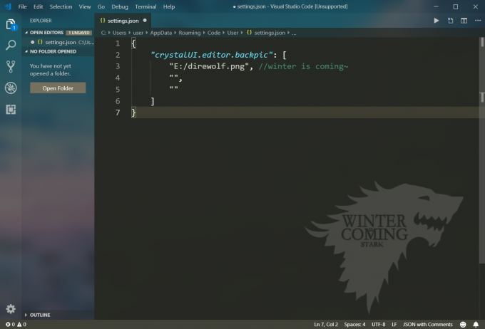Click the 1 UNSAVED badge
This screenshot has width=485, height=329.
click(x=79, y=33)
